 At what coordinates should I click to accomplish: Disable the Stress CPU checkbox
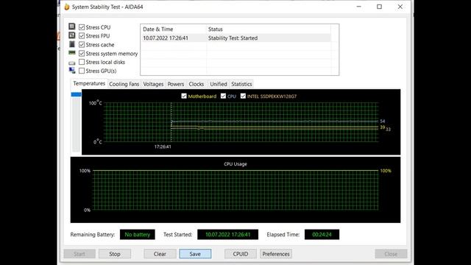tap(82, 27)
